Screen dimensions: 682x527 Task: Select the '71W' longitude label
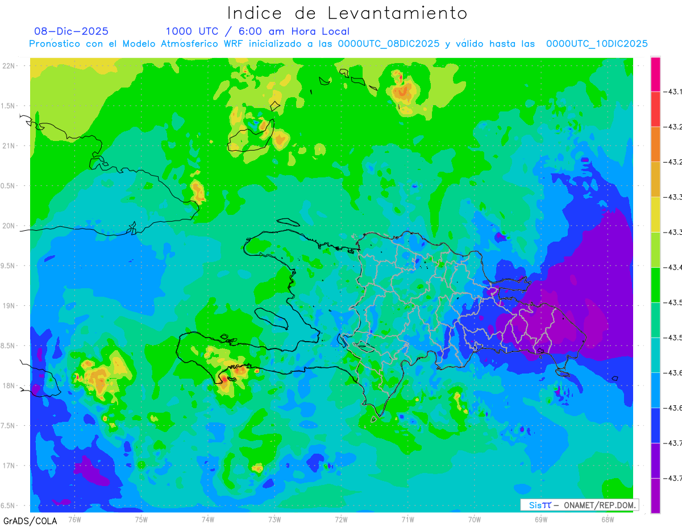pyautogui.click(x=407, y=519)
